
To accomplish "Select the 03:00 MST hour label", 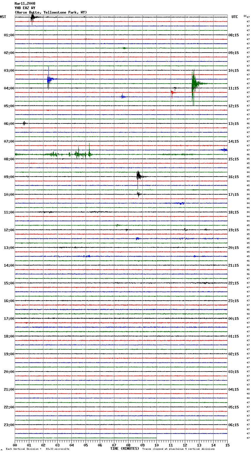I will (x=9, y=71).
